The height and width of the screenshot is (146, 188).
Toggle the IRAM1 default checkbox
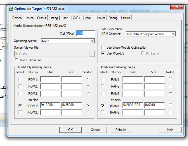coord(103,106)
